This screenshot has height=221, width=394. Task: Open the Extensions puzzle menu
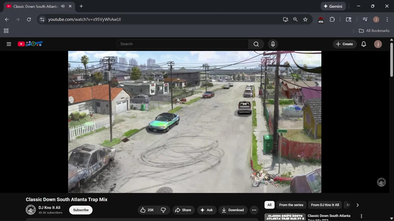(332, 19)
